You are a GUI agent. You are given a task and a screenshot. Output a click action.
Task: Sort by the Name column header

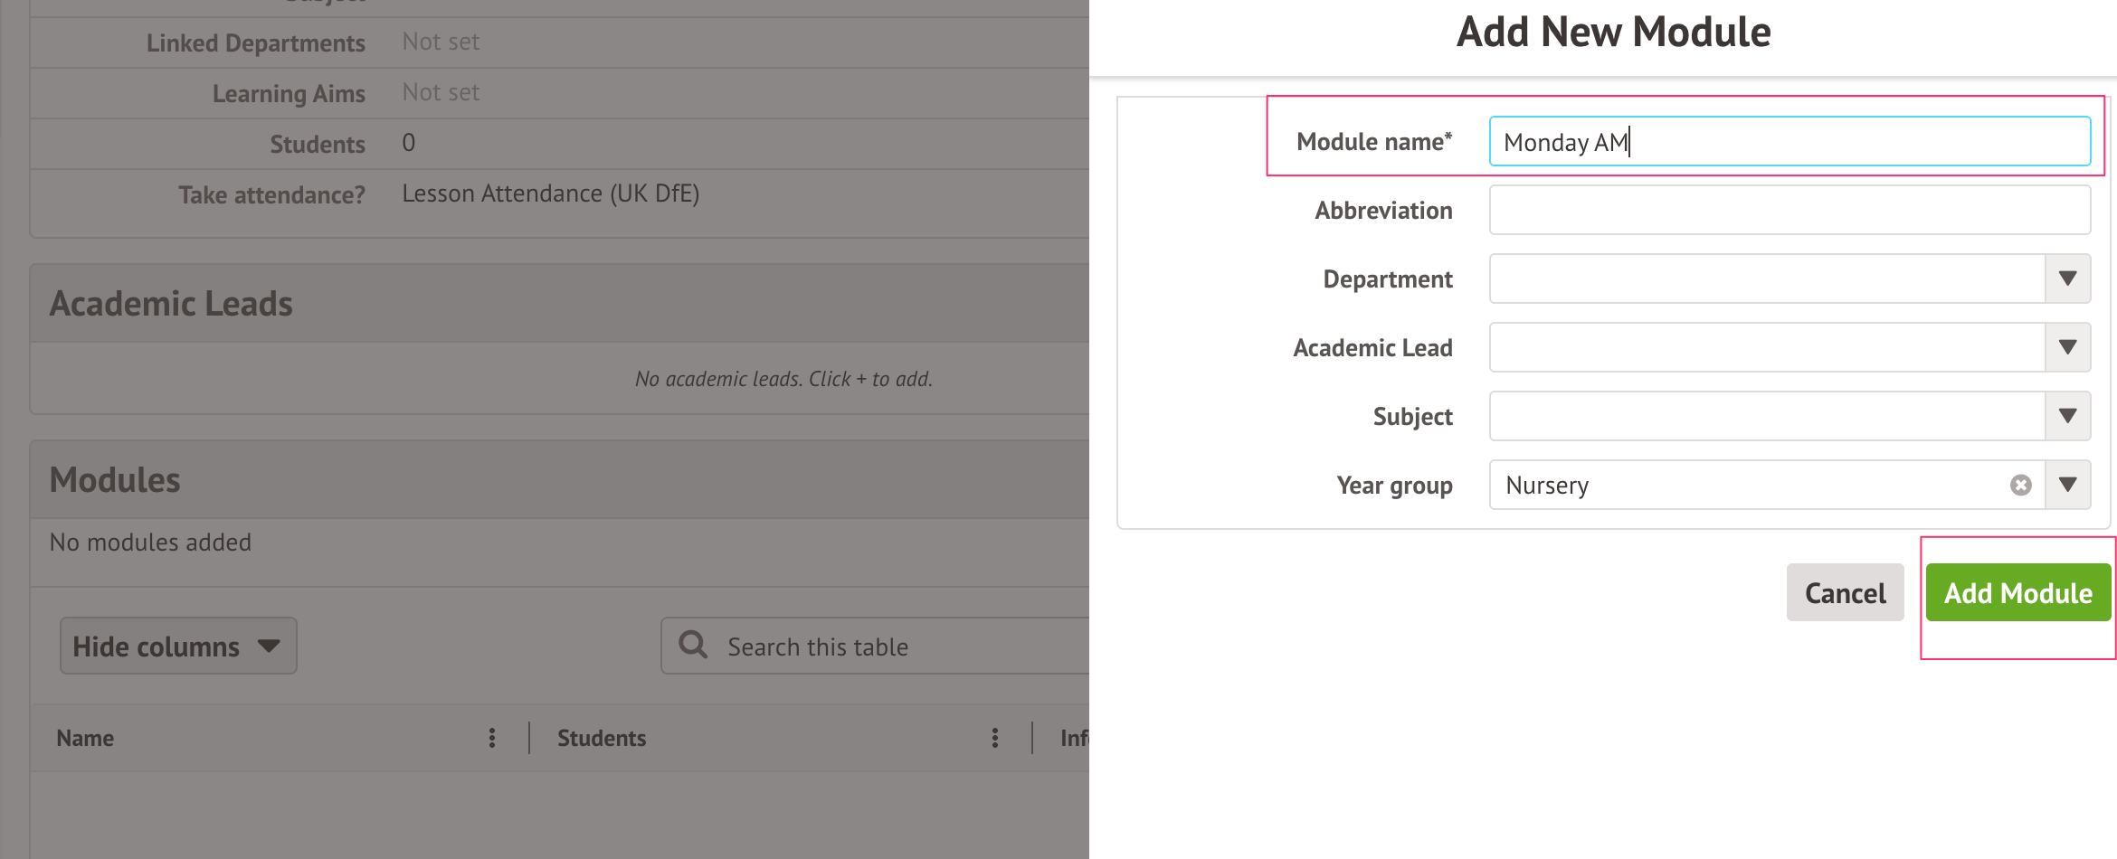pyautogui.click(x=85, y=738)
